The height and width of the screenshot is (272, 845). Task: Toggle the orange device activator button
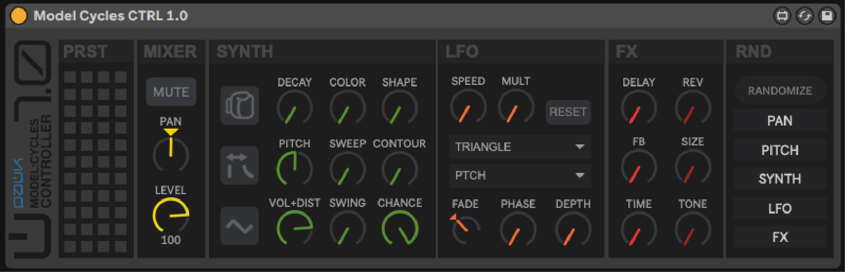point(19,16)
